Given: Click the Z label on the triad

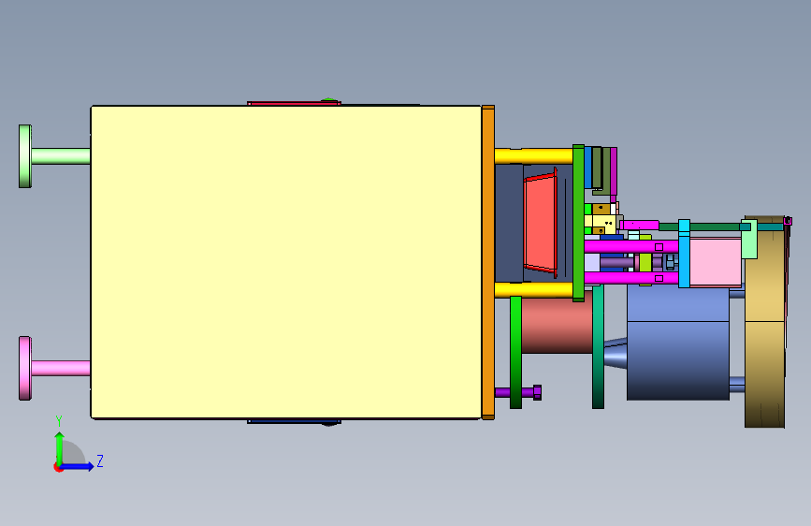Looking at the screenshot, I should click(x=100, y=460).
